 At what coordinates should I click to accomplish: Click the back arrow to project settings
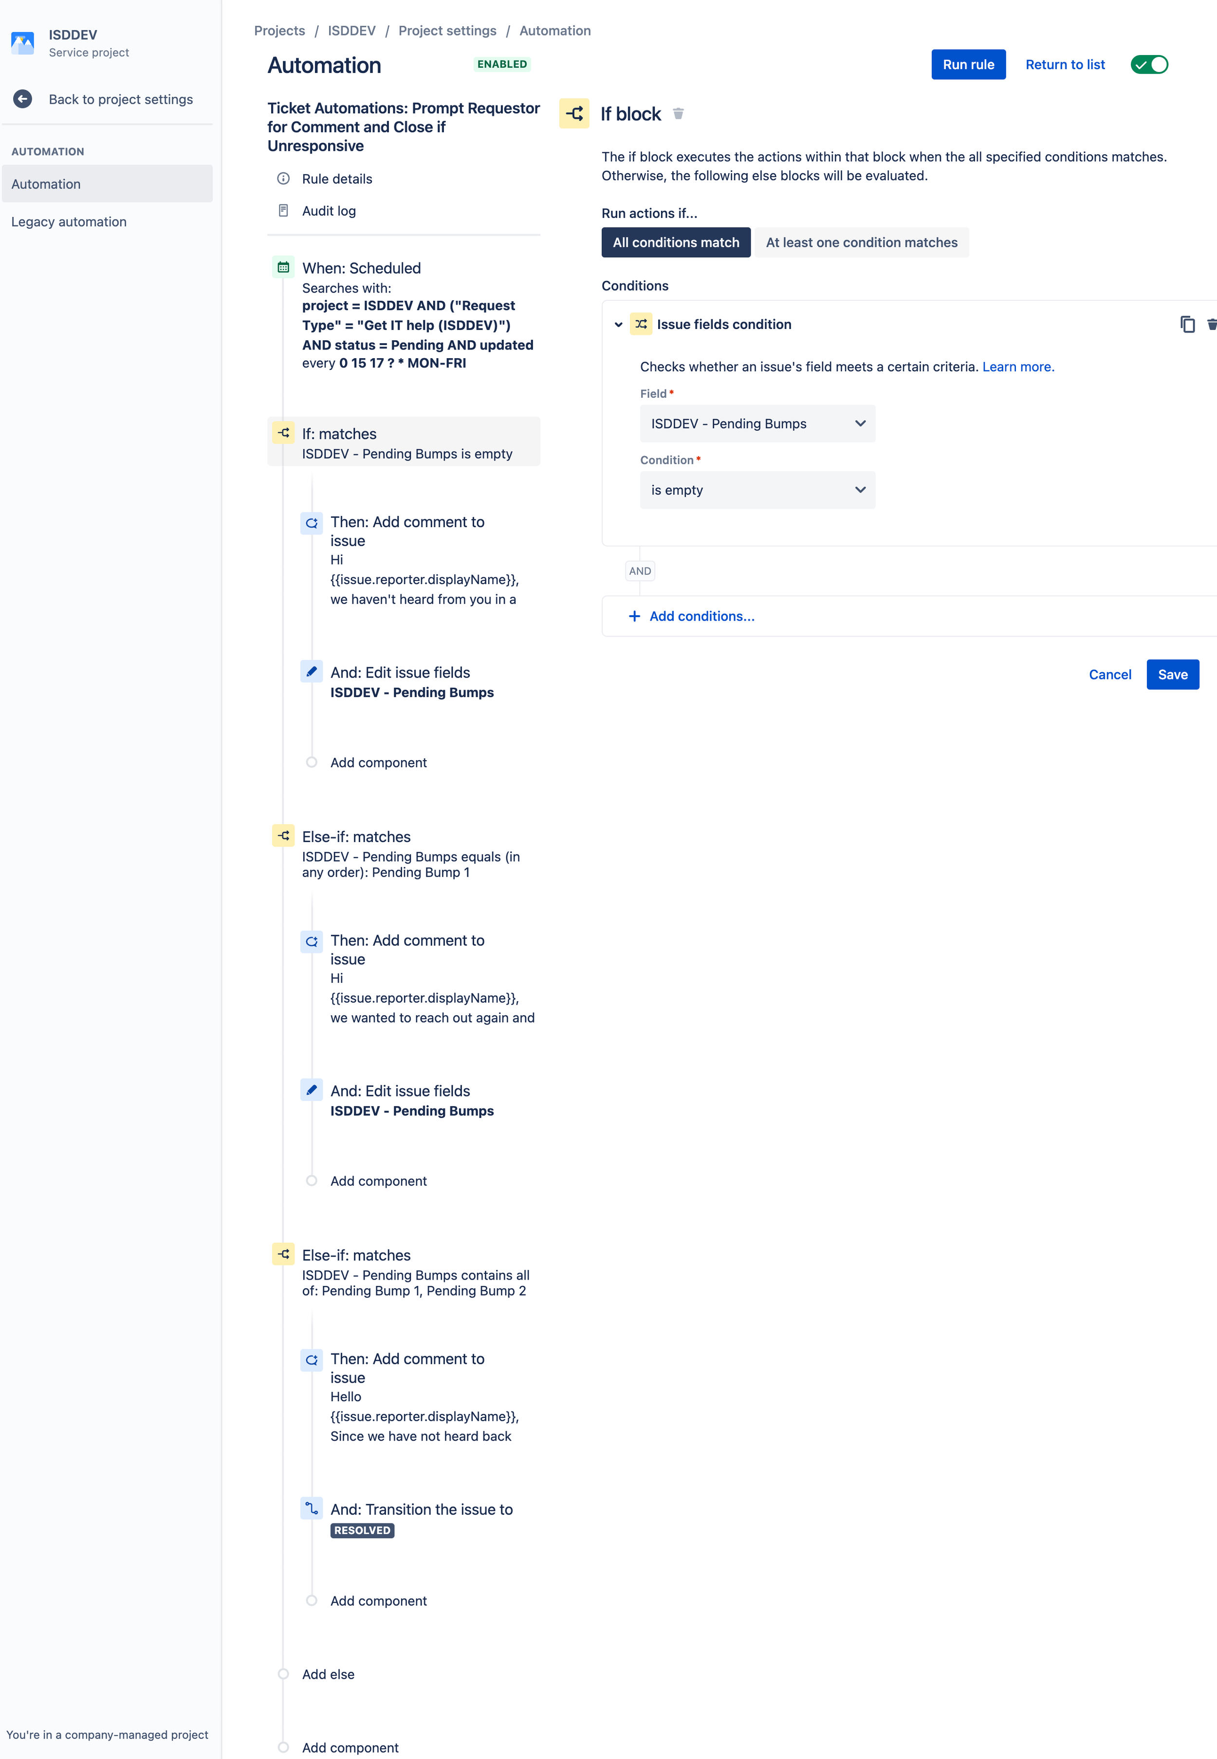coord(23,99)
